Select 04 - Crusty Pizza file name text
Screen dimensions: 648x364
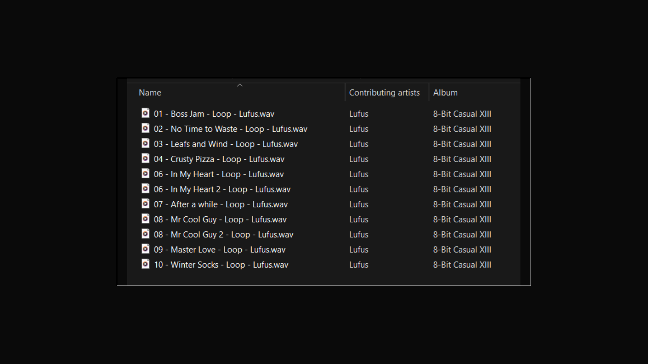[x=219, y=159]
